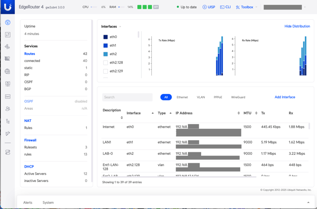Toggle the eth2 interface checkbox in distribution

[105, 54]
